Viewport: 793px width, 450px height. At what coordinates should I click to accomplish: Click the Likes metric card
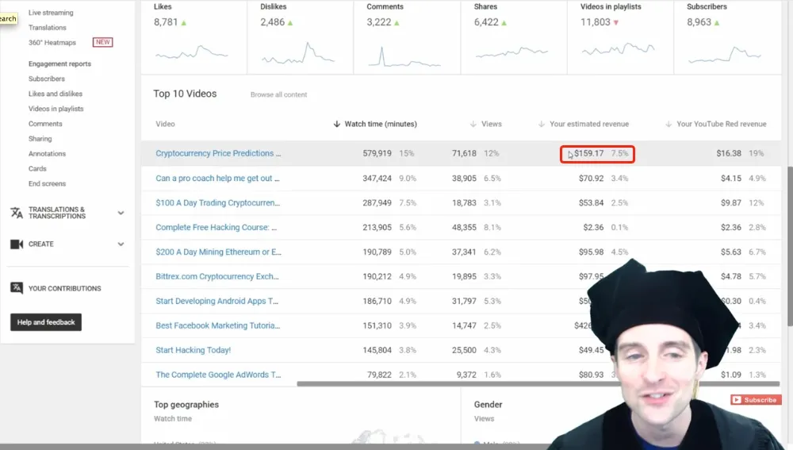194,37
